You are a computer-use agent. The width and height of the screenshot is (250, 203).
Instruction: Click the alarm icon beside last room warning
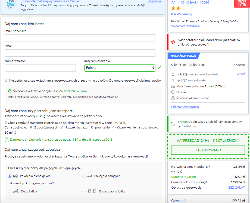[x=173, y=42]
